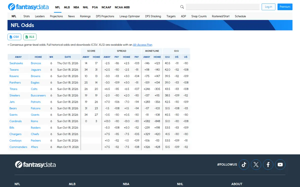Open the Buccaneers team link
This screenshot has width=300, height=187.
pyautogui.click(x=38, y=95)
